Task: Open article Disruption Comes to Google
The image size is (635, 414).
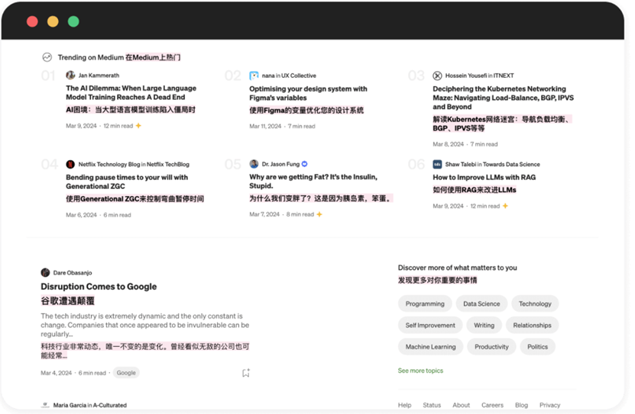Action: (x=99, y=287)
